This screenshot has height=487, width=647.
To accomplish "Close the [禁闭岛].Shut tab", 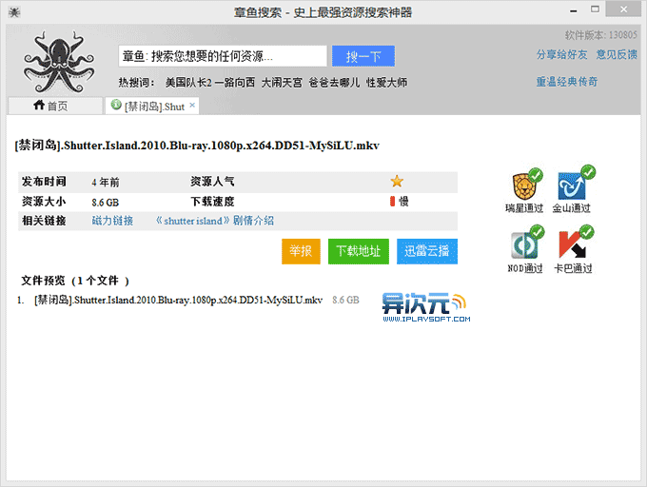I will 192,106.
